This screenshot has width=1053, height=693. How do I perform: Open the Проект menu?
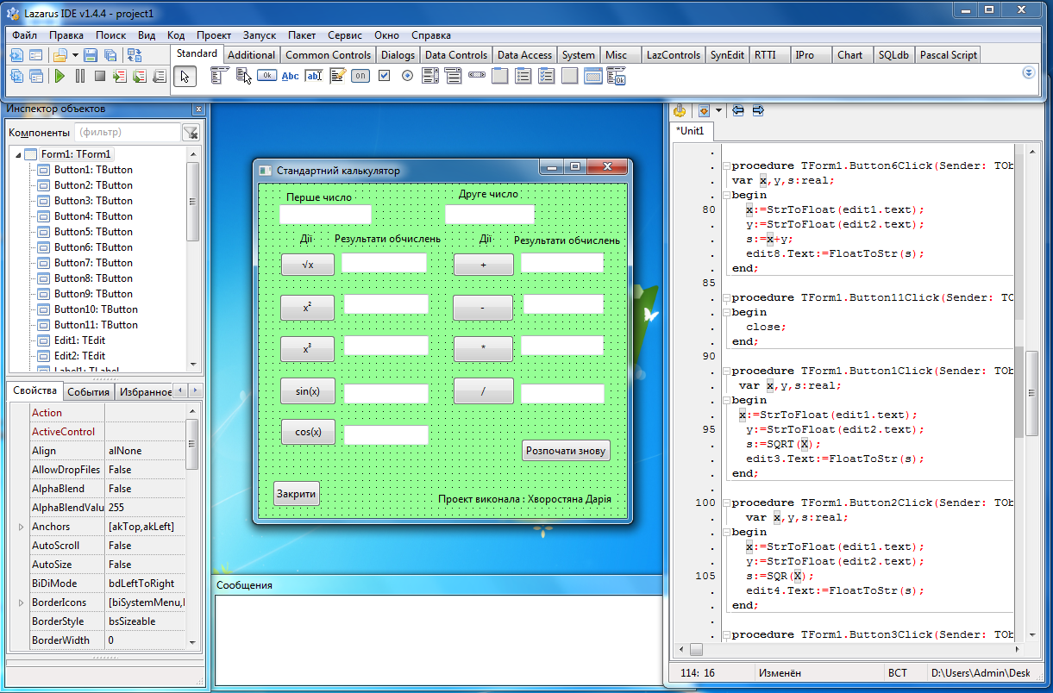(213, 35)
